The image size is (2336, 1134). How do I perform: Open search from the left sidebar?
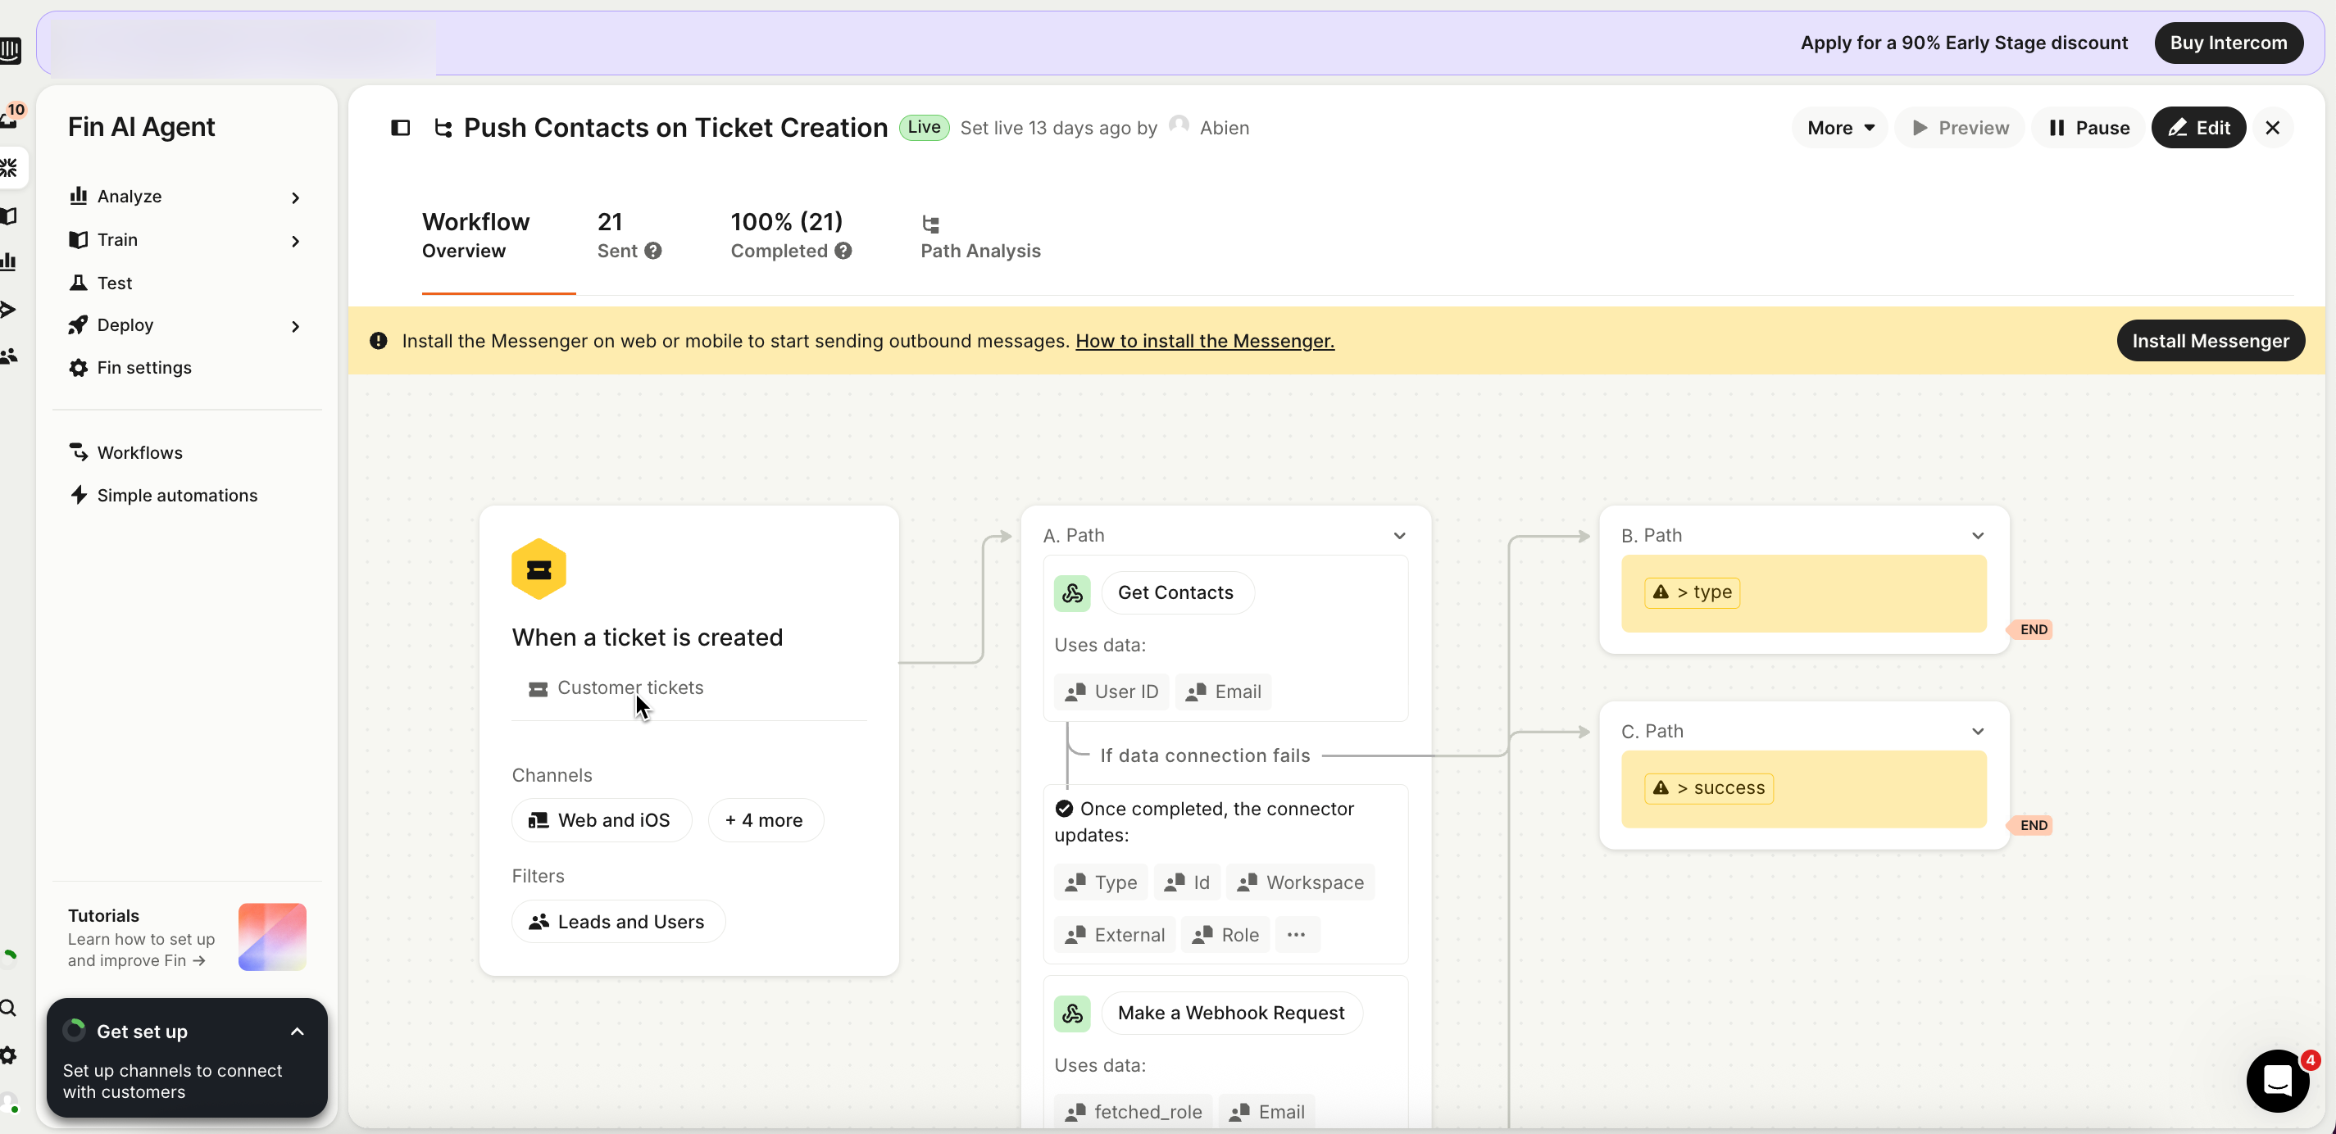point(10,1007)
